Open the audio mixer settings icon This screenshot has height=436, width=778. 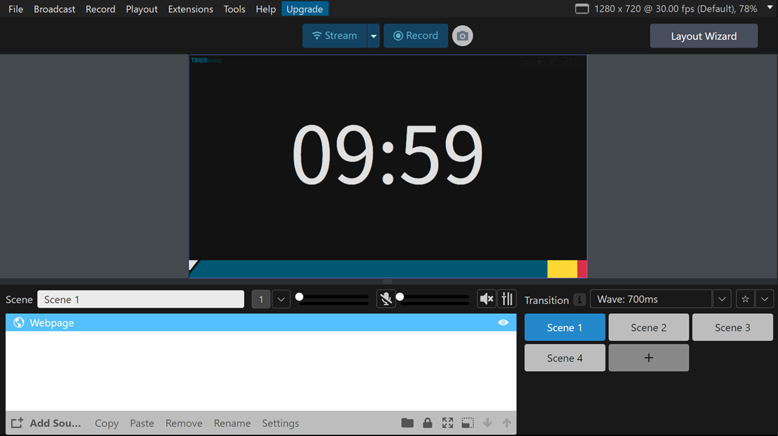pos(507,299)
